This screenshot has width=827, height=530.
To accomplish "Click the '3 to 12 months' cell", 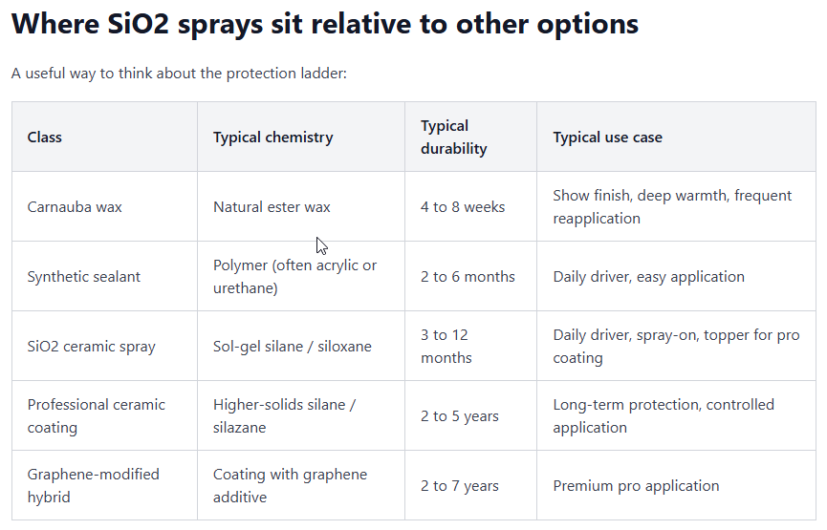I will coord(471,346).
